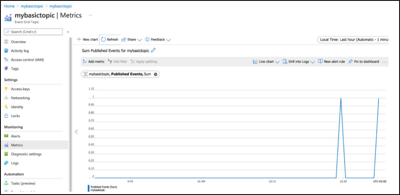Click the Diagnostic settings icon
Screen dimensions: 400x195
click(x=6, y=154)
